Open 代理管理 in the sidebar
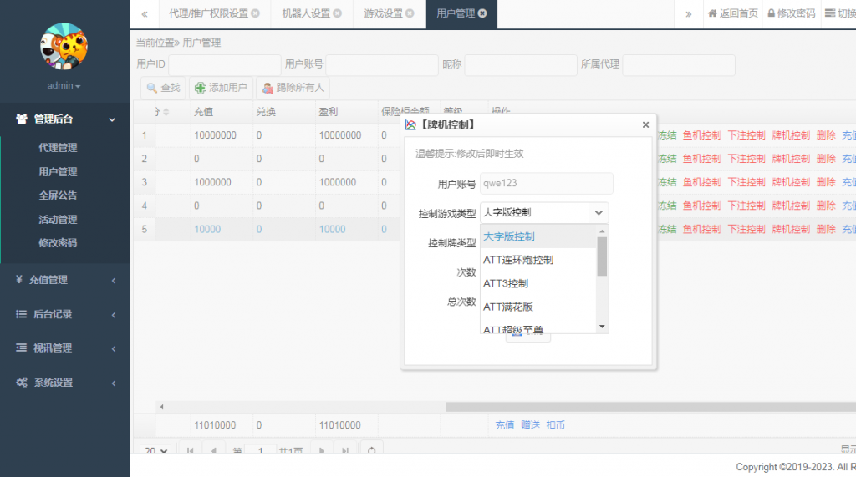 [x=58, y=148]
